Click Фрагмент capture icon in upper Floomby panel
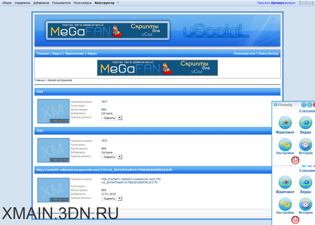This screenshot has width=315, height=225. [285, 123]
